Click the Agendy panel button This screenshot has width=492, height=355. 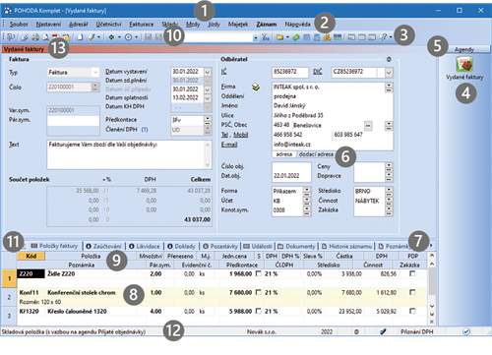464,49
